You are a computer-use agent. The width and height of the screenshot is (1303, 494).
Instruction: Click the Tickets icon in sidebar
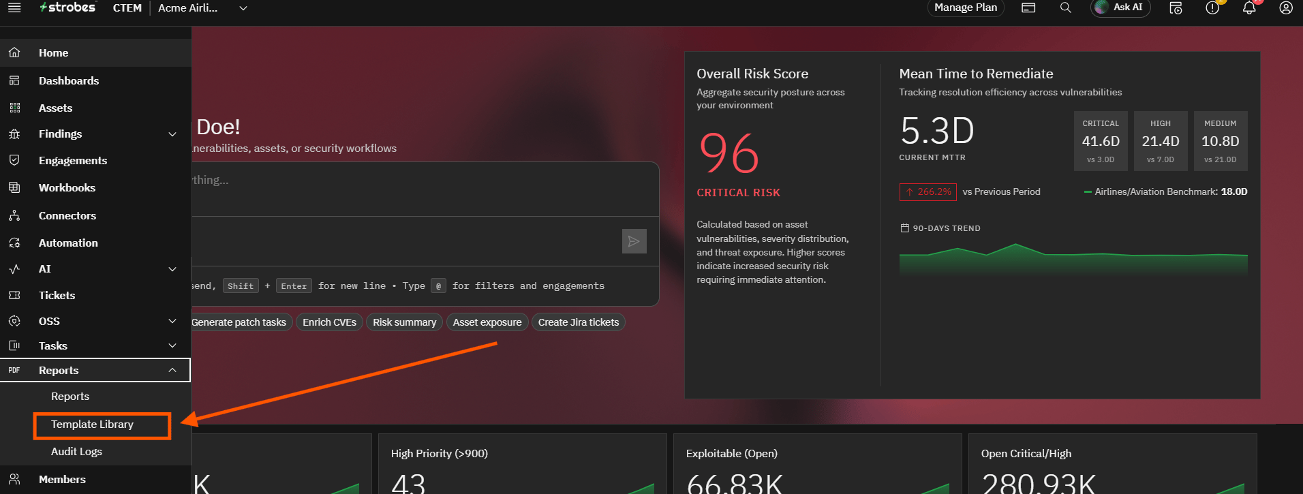click(x=14, y=295)
